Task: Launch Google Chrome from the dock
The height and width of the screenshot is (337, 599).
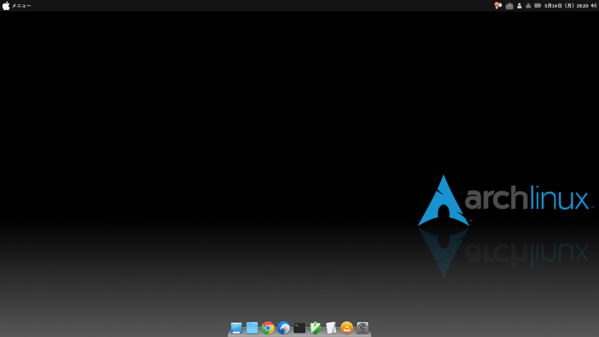Action: point(268,328)
